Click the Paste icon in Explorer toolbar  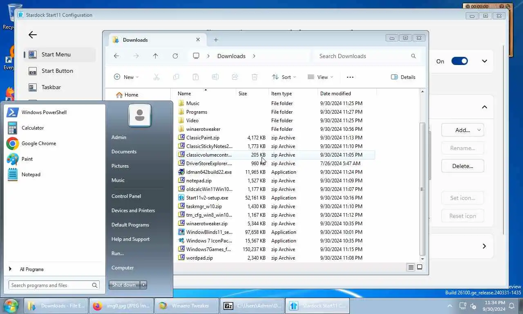tap(196, 77)
